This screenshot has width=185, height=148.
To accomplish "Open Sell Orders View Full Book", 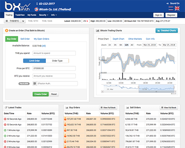I will [169, 108].
